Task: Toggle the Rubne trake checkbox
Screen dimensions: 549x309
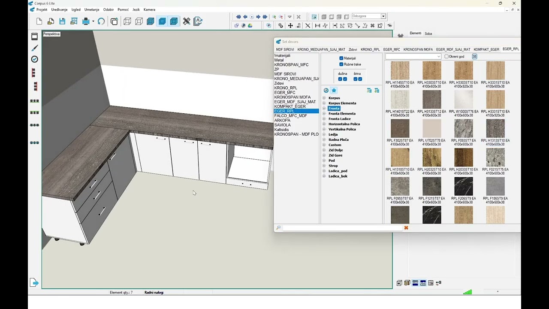Action: pos(341,64)
